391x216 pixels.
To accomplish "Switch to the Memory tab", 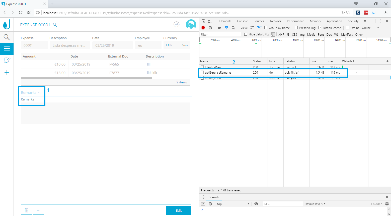I will [315, 21].
